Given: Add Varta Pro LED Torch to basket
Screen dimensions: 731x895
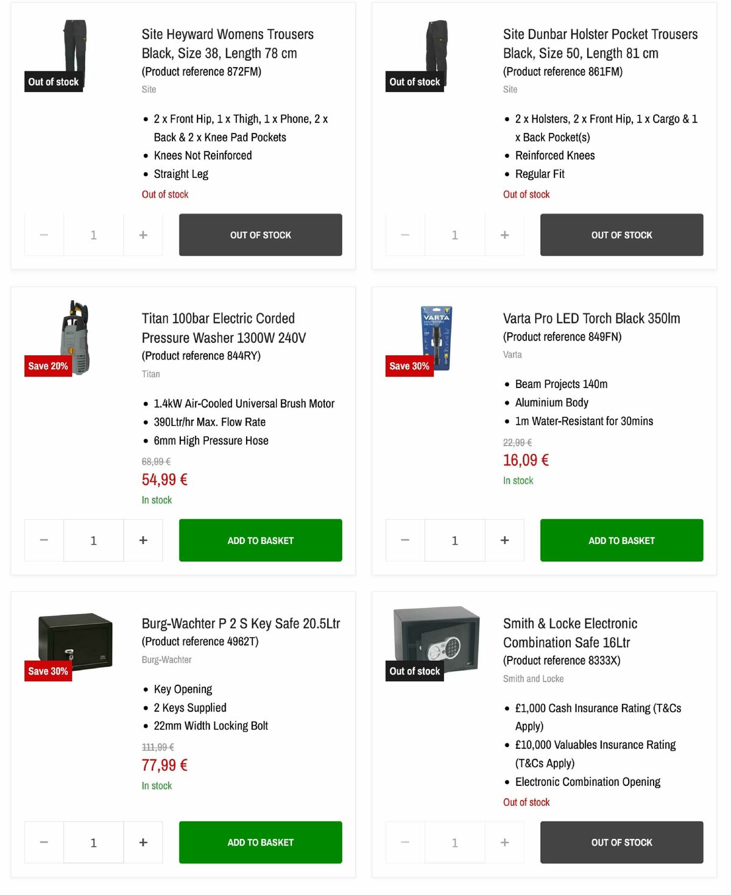Looking at the screenshot, I should (621, 540).
